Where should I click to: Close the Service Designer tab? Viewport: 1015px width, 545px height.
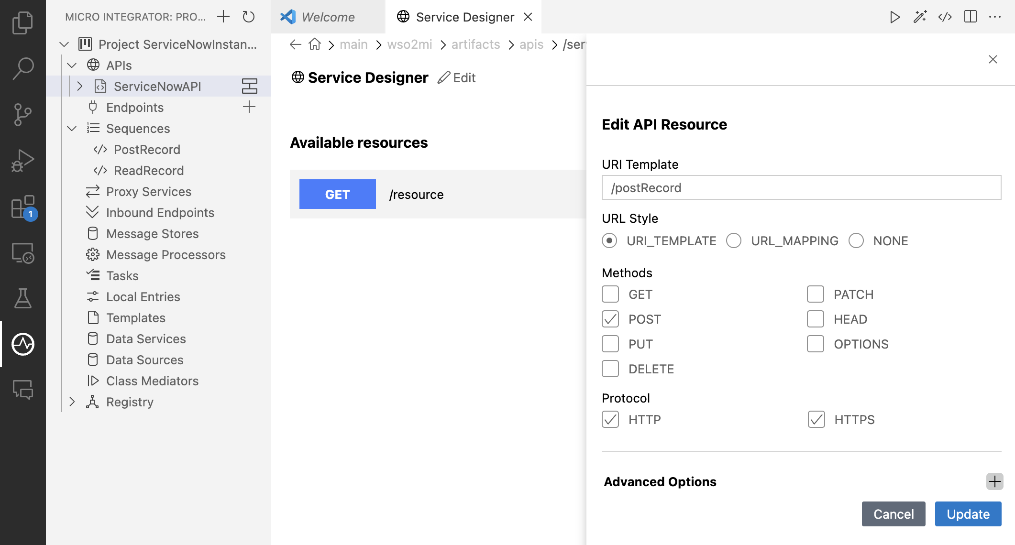[x=528, y=17]
